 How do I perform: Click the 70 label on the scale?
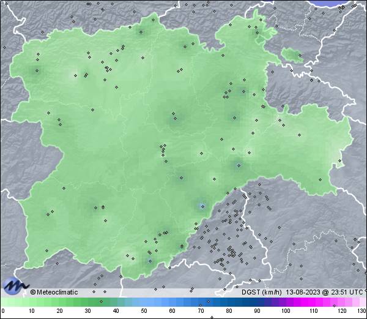201,311
